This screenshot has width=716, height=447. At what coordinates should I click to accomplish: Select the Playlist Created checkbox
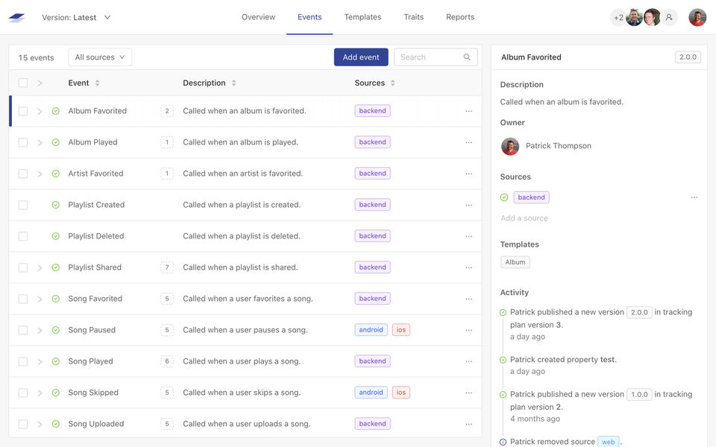point(23,205)
